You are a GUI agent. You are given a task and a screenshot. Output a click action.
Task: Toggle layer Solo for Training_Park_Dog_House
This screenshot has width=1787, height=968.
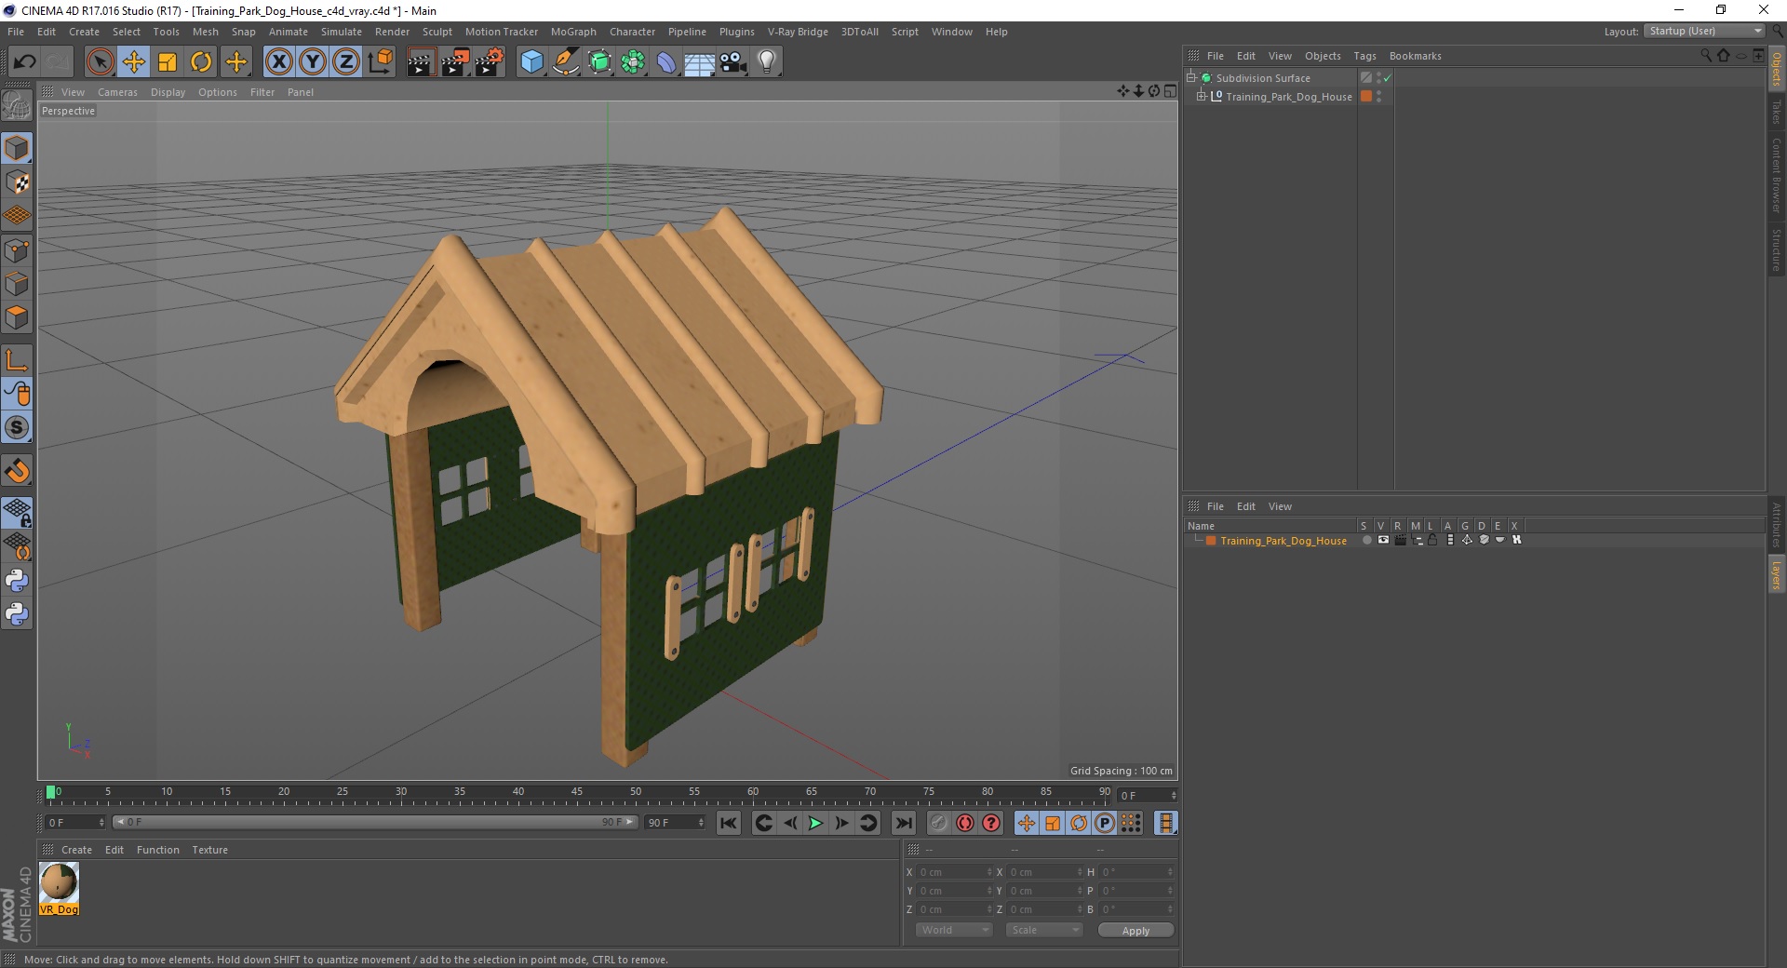click(x=1365, y=540)
